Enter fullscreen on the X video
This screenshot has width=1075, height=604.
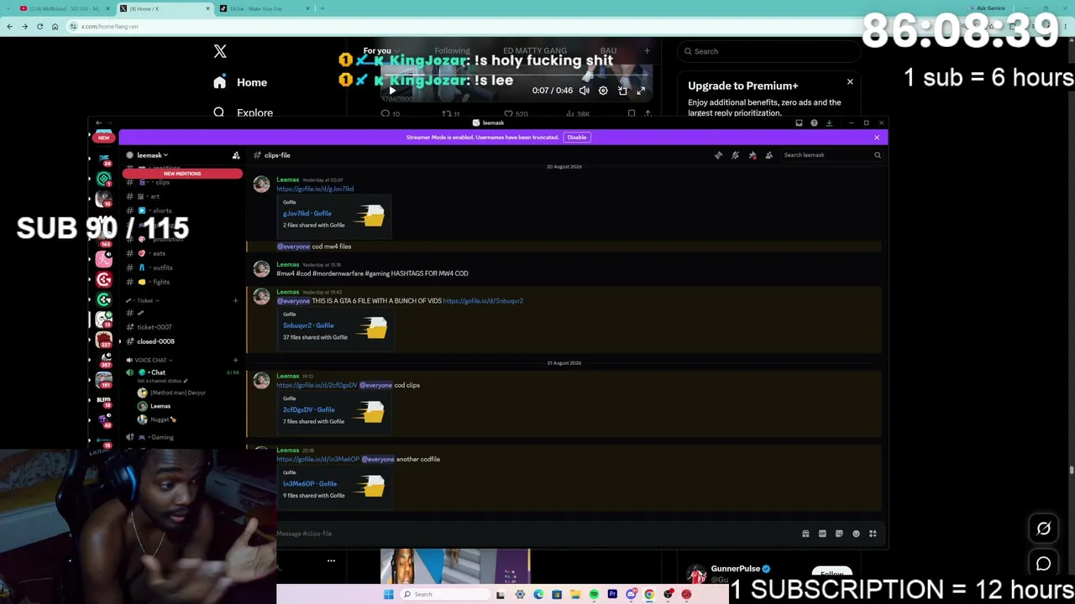[x=641, y=91]
